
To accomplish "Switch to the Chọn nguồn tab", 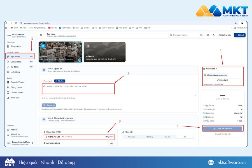I will [x=48, y=81].
